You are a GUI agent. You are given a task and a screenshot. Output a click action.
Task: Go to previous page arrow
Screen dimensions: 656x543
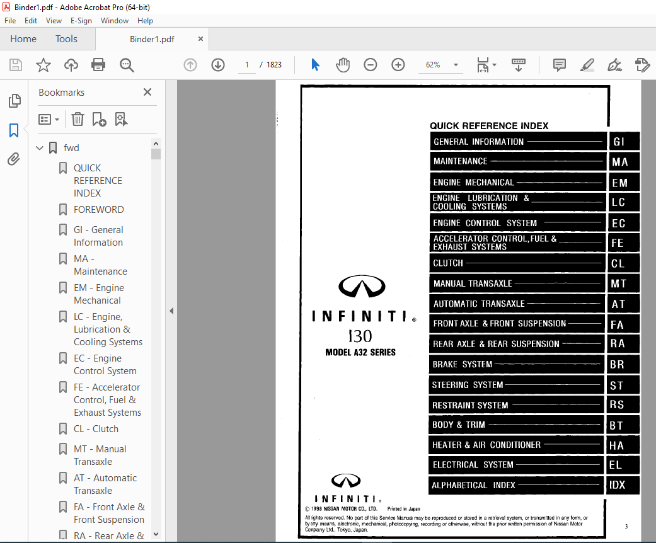[x=190, y=65]
